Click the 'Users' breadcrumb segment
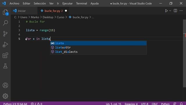The height and width of the screenshot is (105, 186). 24,17
